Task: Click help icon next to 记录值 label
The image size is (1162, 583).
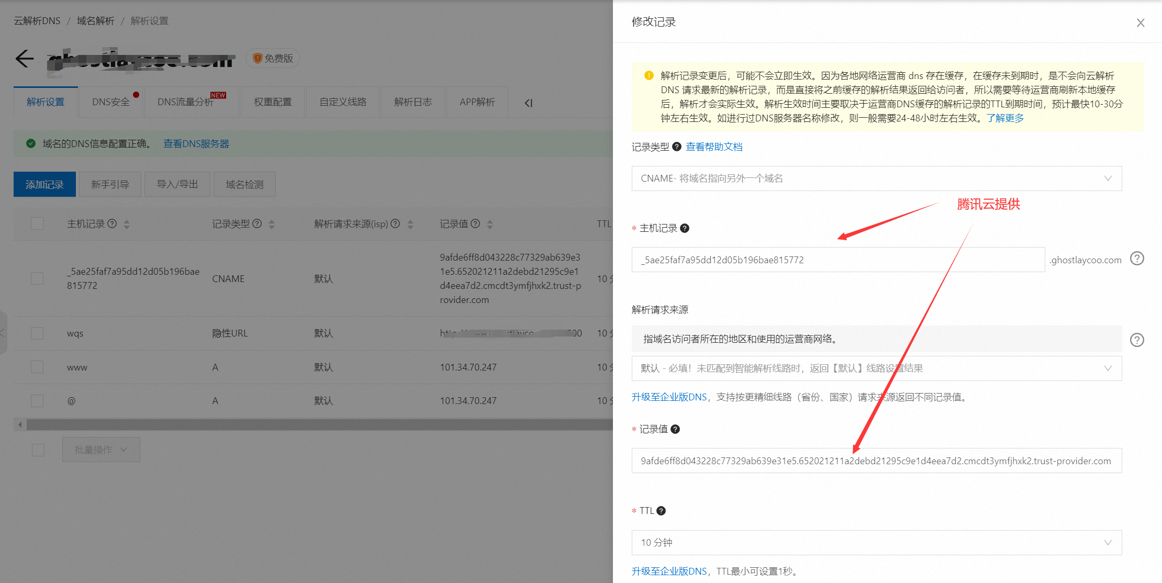Action: point(675,429)
